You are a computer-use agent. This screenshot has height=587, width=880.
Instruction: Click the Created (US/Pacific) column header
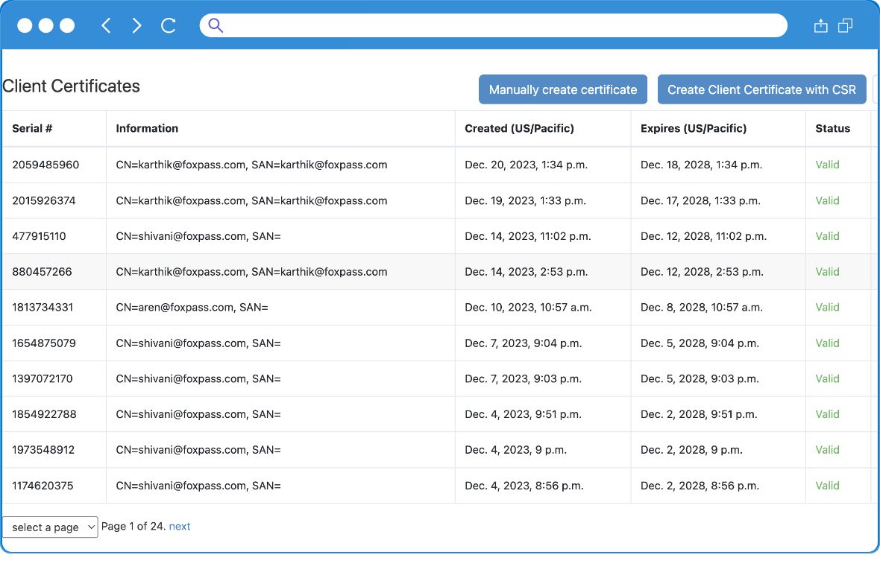click(x=519, y=128)
